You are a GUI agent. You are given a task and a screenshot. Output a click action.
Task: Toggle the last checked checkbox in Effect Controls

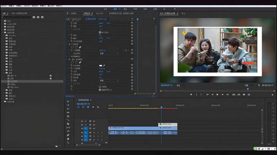pos(100,89)
